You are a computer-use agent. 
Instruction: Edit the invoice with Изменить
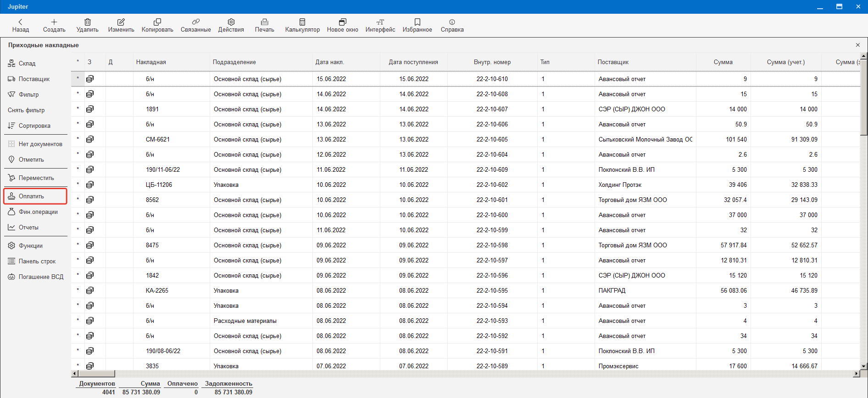(x=121, y=26)
